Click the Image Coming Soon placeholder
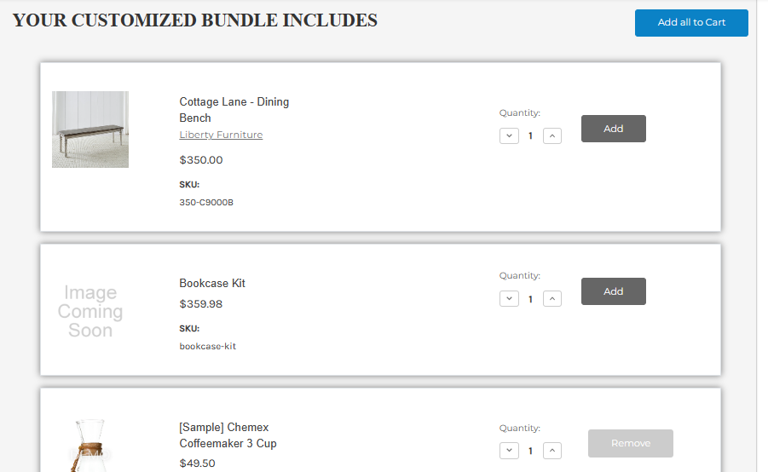Screen dimensions: 768x472 click(90, 311)
